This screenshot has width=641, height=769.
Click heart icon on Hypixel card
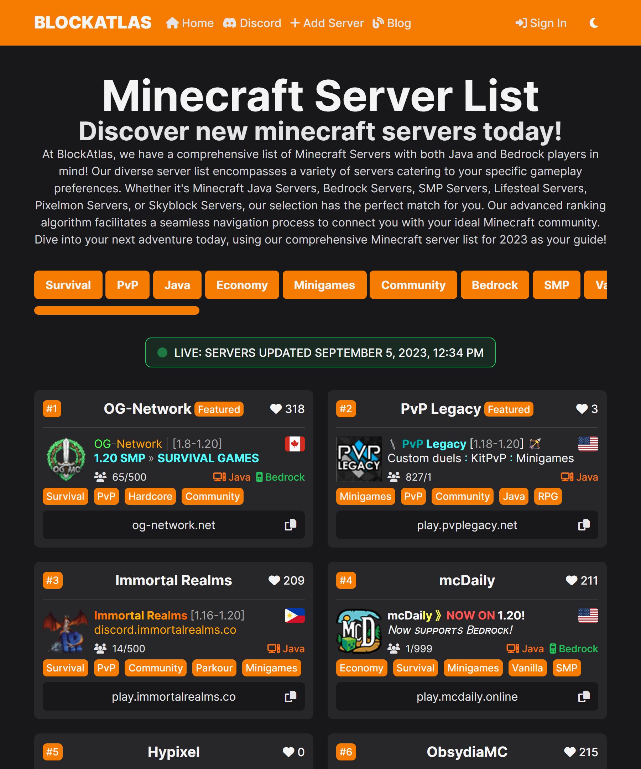[288, 752]
